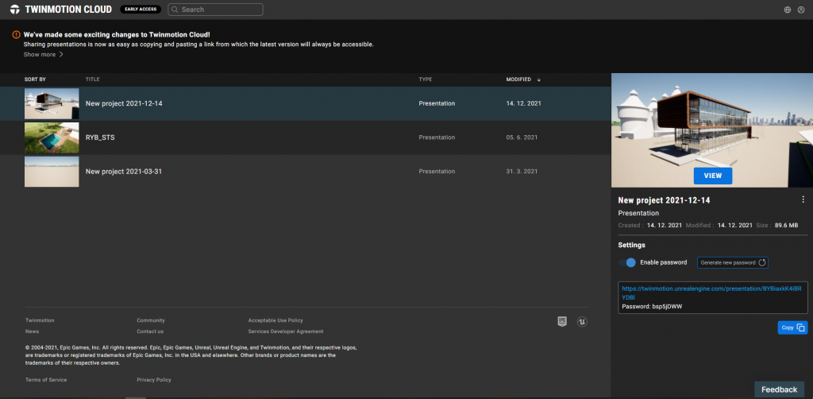Sort the list by Type column

(426, 79)
